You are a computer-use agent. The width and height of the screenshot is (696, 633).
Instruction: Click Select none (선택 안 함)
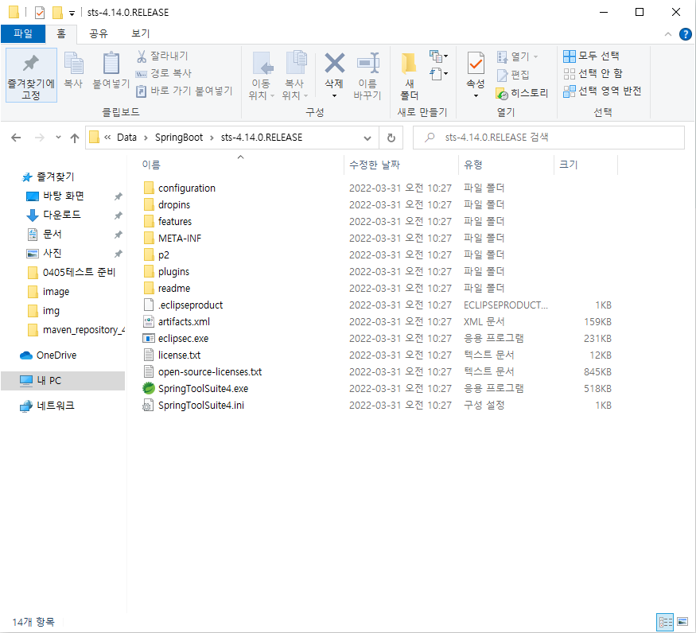[593, 73]
